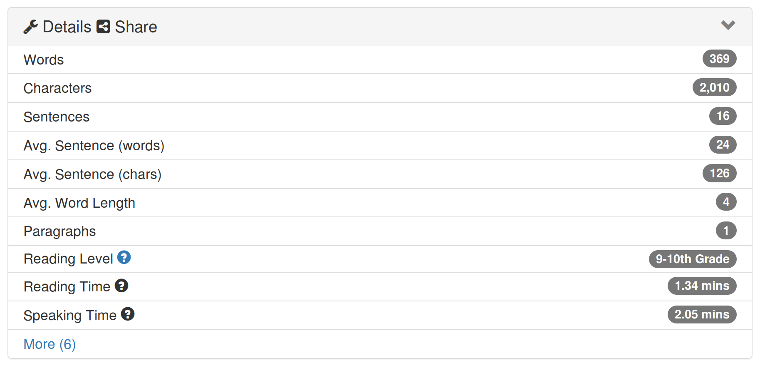Open the Share link in header

click(x=136, y=27)
